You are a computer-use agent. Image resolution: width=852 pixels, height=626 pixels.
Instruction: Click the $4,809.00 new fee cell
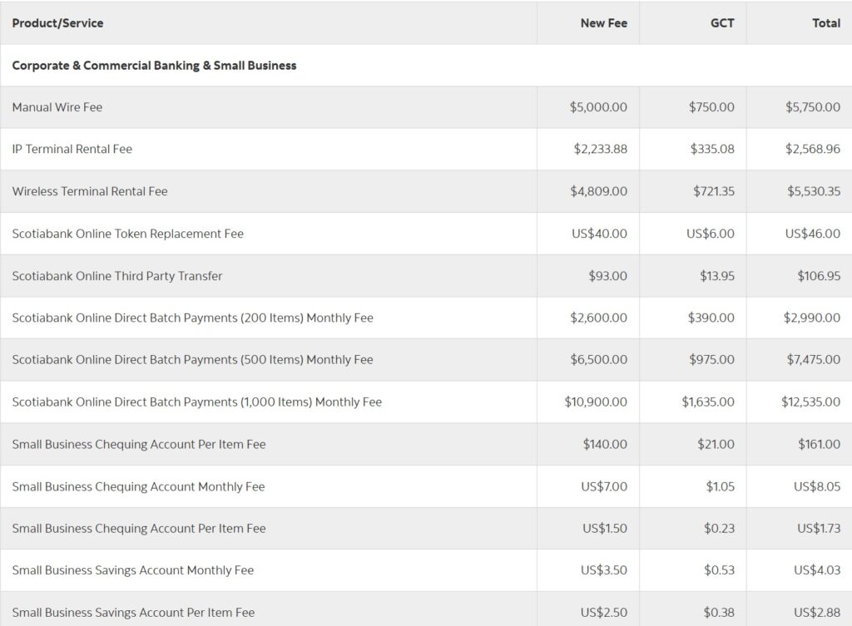pos(598,191)
